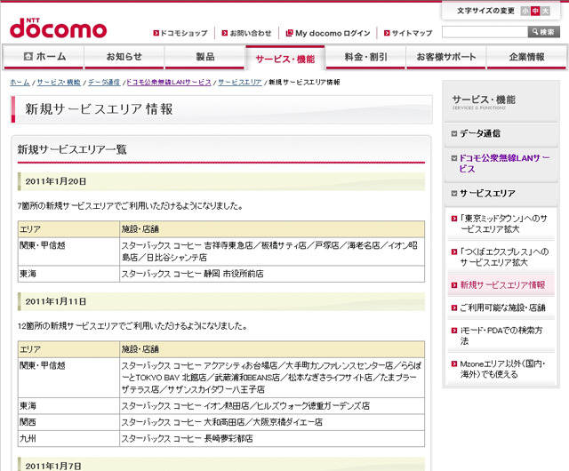Click サービスエリア in the breadcrumb
This screenshot has height=471, width=569.
240,83
